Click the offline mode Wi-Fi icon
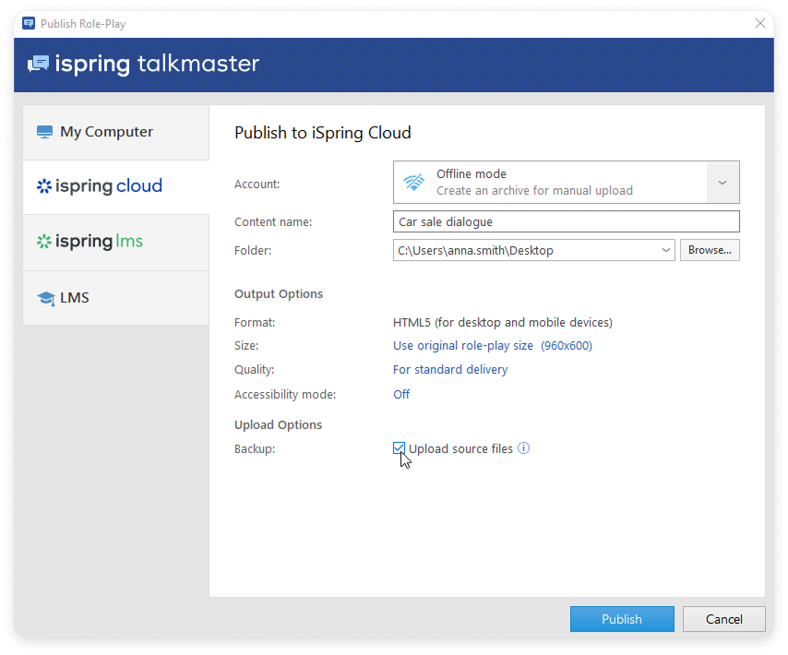This screenshot has width=788, height=655. click(414, 182)
